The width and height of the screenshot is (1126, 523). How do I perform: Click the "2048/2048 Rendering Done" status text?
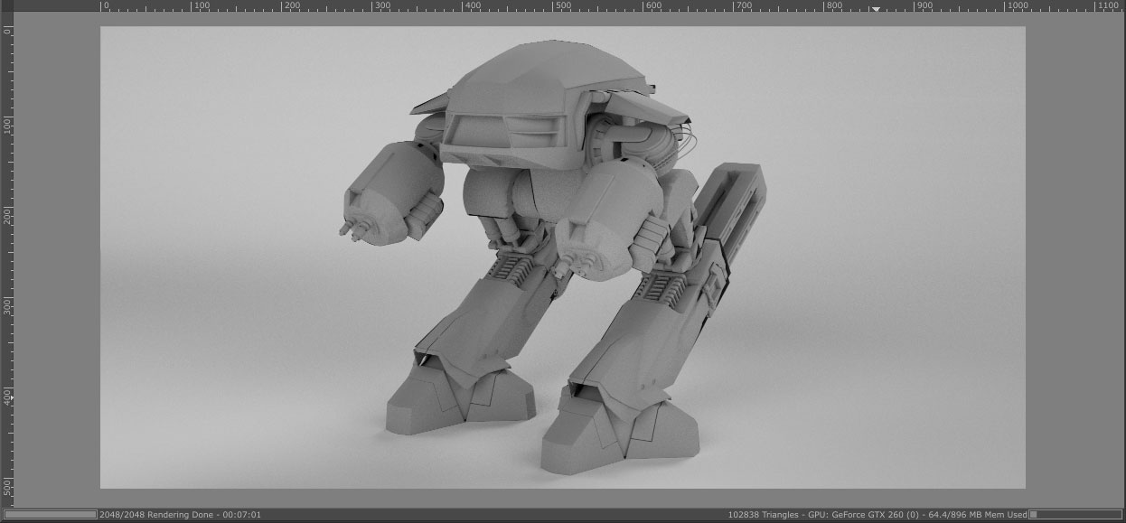(x=155, y=515)
